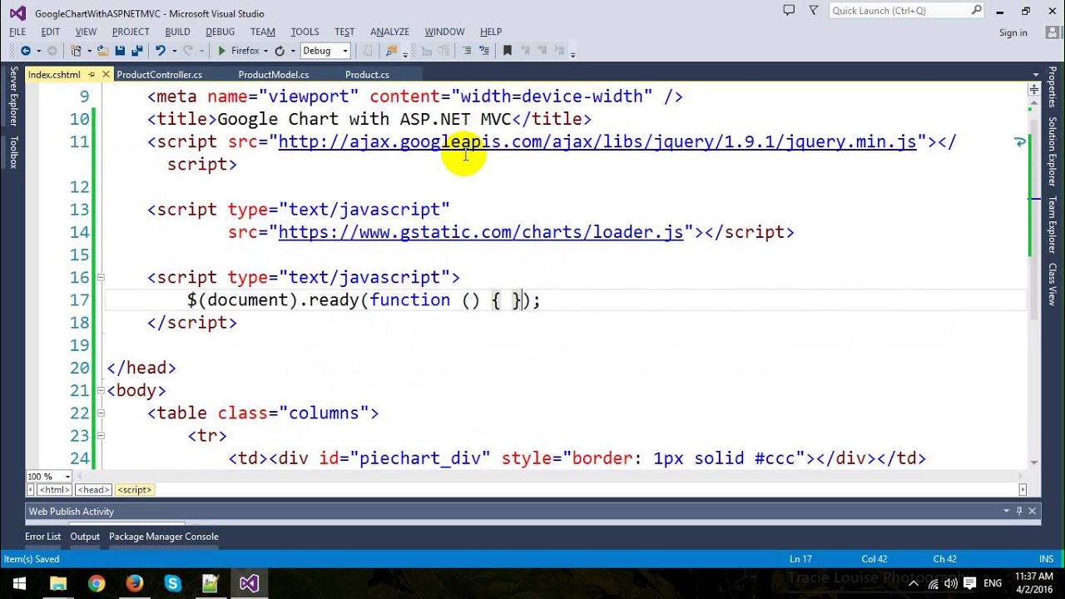The image size is (1065, 599).
Task: Close the Web Publish Activity panel
Action: coord(1033,511)
